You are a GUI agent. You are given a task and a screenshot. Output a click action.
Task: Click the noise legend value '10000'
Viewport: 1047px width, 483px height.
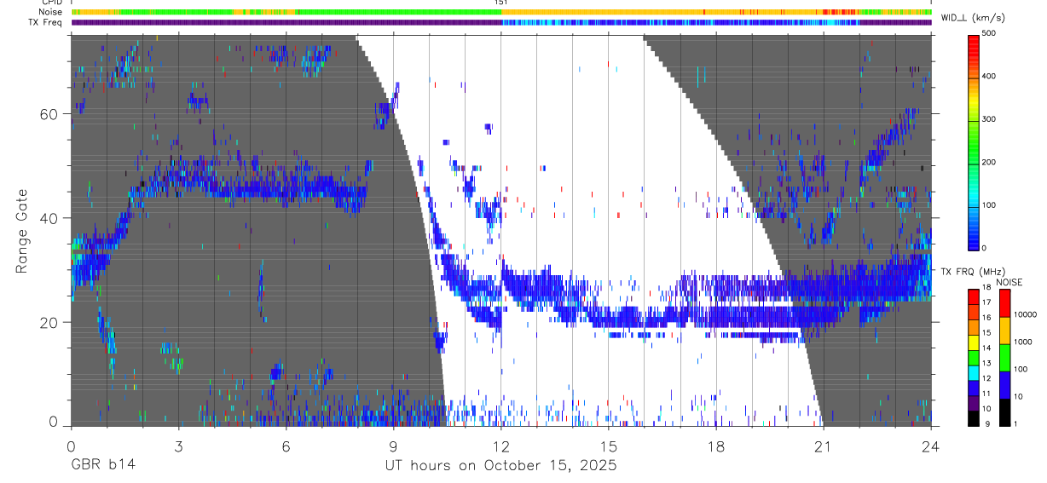(1027, 314)
